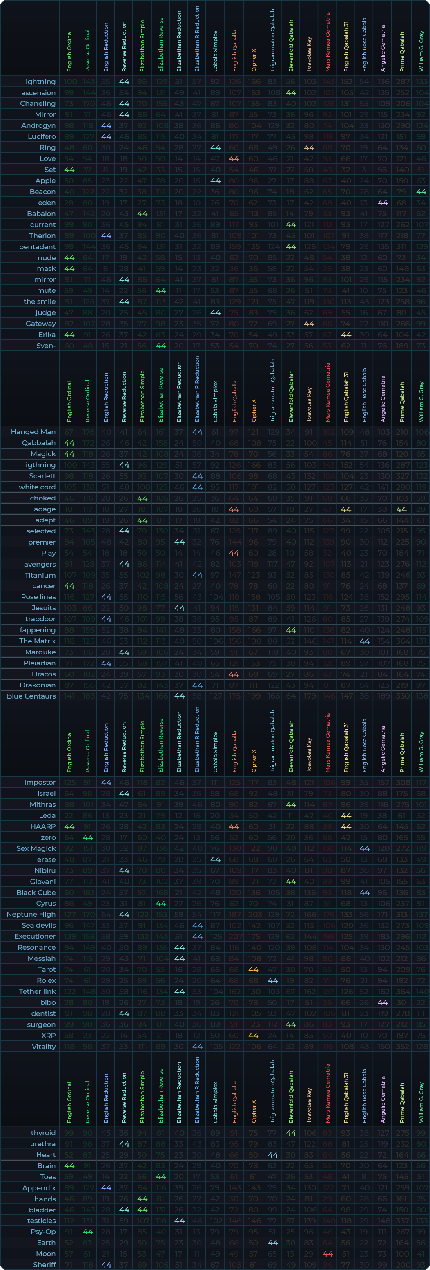430x1270 pixels.
Task: Click the Tether link row label
Action: click(x=37, y=991)
